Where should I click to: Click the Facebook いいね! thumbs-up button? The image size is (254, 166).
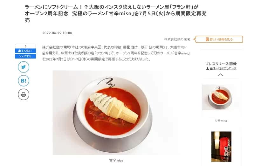pos(25,51)
